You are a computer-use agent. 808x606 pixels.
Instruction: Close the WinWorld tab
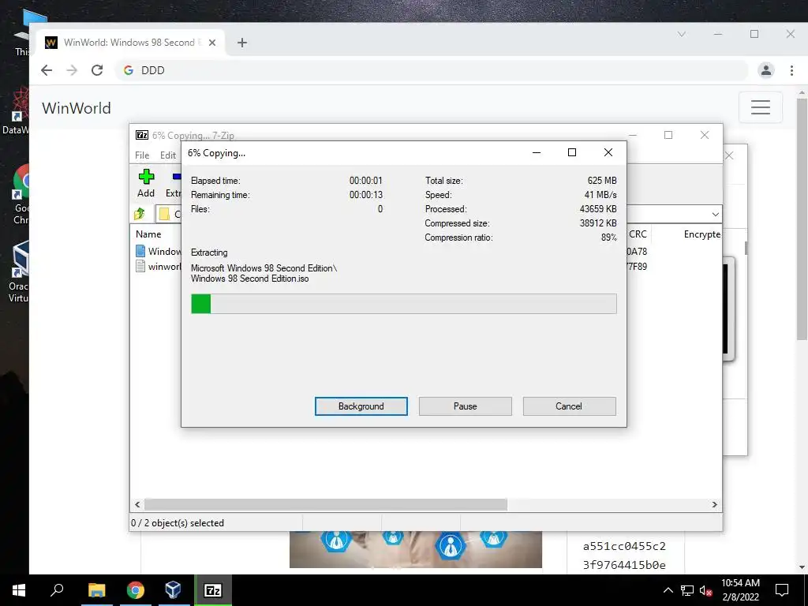pos(211,43)
